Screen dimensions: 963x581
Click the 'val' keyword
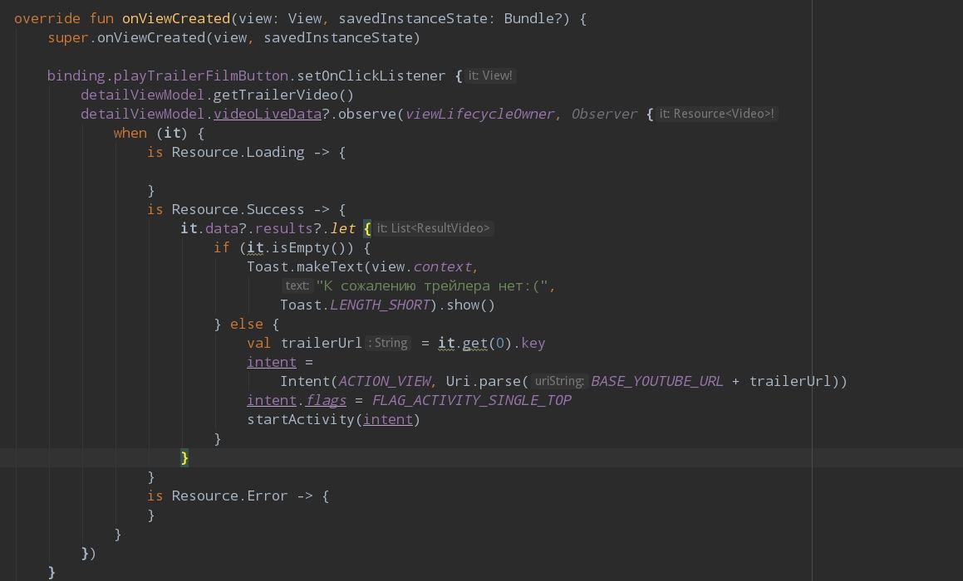point(258,343)
